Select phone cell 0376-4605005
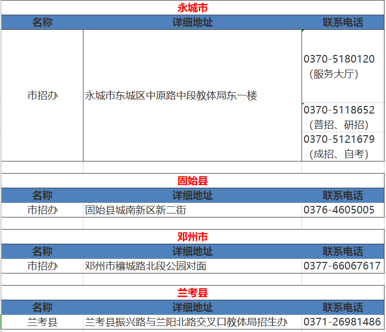This screenshot has height=332, width=386. [343, 210]
